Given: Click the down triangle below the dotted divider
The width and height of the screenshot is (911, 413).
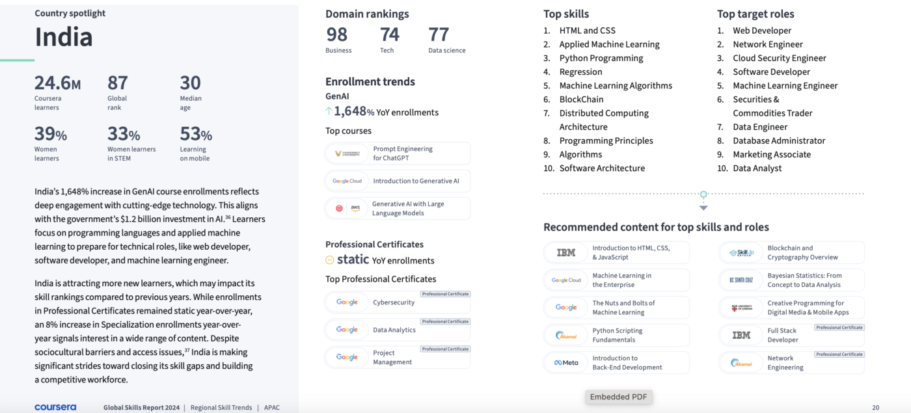Looking at the screenshot, I should click(x=703, y=208).
